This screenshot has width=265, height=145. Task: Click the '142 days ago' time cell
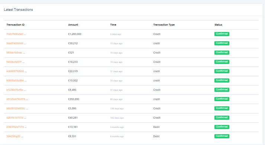point(117,118)
